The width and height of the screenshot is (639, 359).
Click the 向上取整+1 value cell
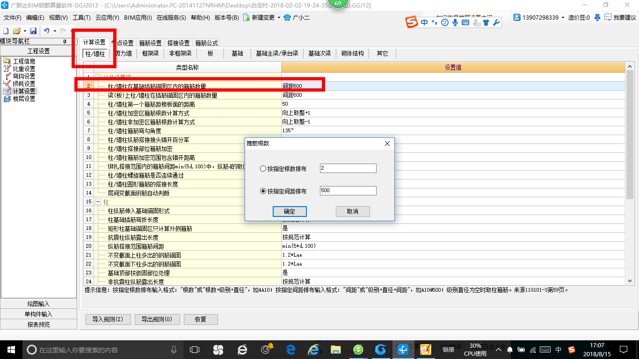(x=453, y=113)
